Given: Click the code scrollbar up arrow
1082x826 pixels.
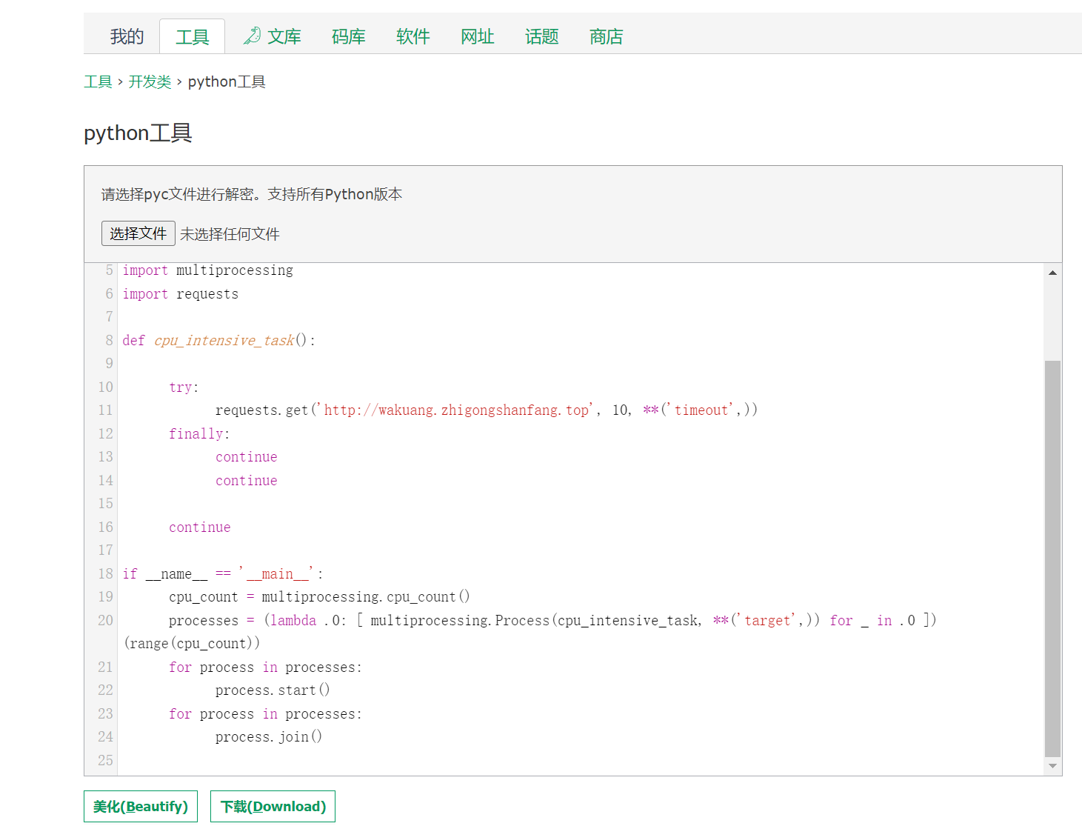Looking at the screenshot, I should click(1052, 273).
